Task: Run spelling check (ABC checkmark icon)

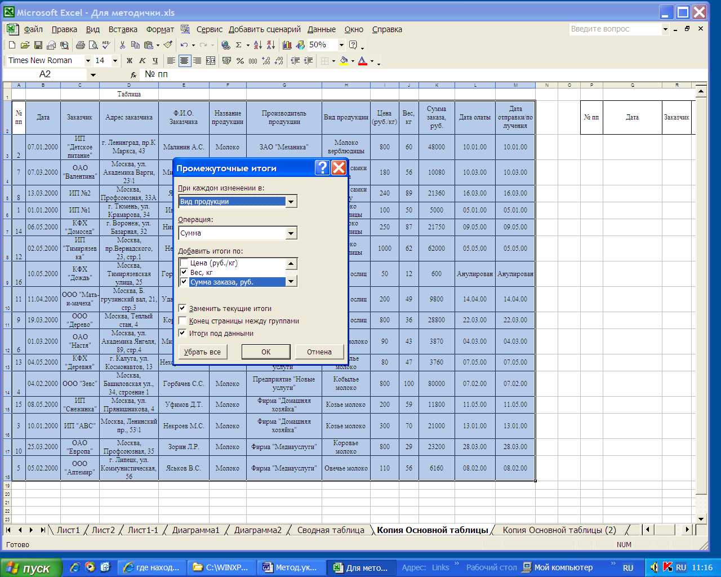Action: click(x=106, y=45)
